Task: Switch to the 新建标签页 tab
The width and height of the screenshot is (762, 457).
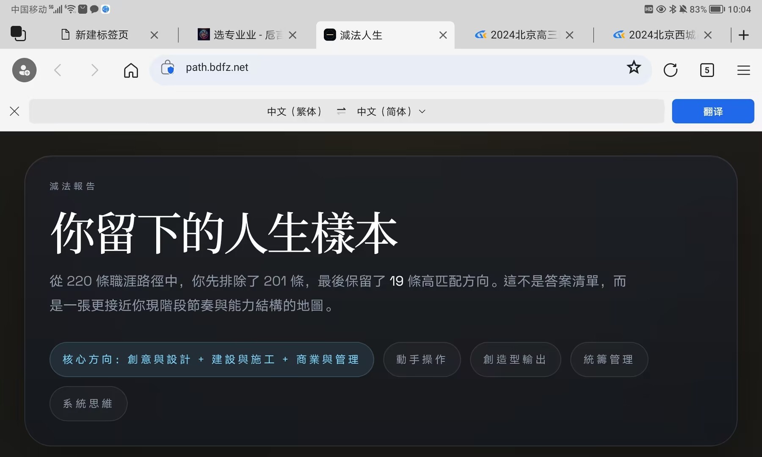Action: [102, 35]
